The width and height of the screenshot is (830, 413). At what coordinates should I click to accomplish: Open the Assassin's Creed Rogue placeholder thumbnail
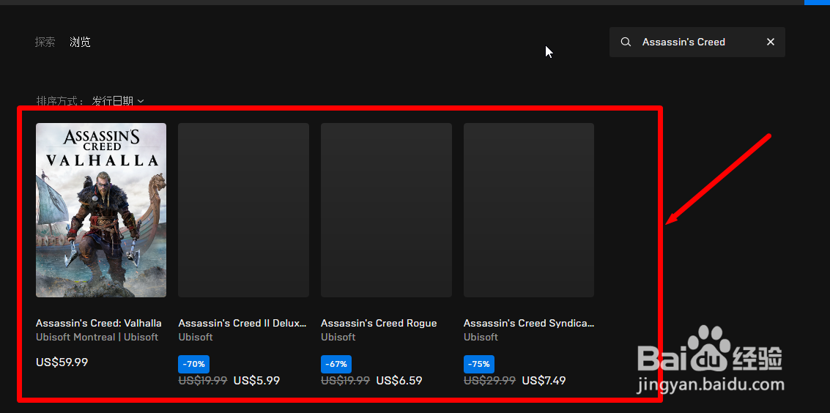pyautogui.click(x=386, y=210)
